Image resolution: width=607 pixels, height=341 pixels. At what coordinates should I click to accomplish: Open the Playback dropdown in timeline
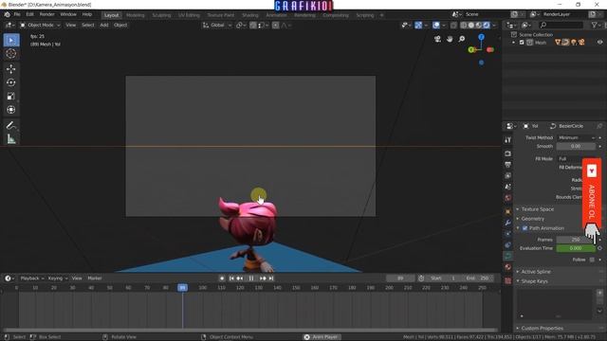point(32,278)
